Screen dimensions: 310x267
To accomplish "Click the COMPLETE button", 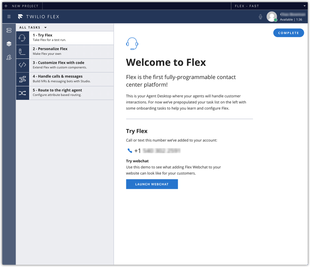I will [x=288, y=33].
